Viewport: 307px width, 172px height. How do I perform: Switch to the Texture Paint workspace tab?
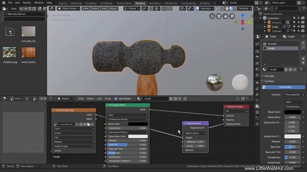click(x=124, y=3)
